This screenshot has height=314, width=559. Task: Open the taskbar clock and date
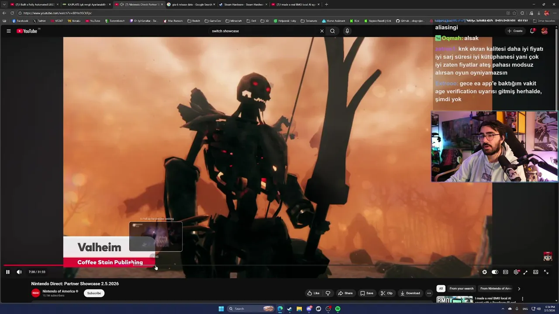549,309
